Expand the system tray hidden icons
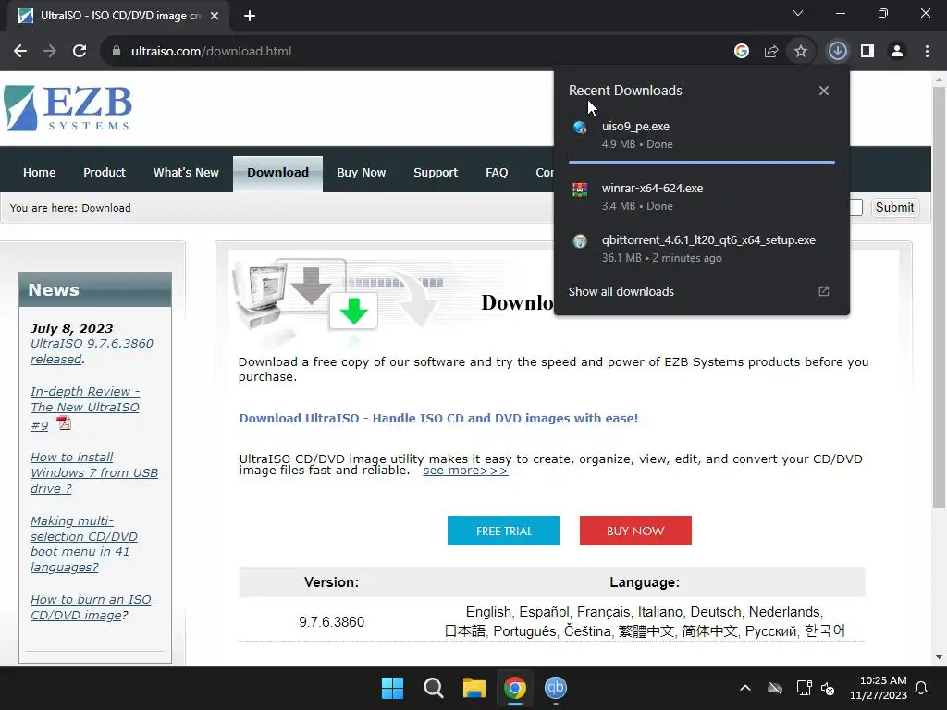Viewport: 947px width, 710px height. point(745,688)
